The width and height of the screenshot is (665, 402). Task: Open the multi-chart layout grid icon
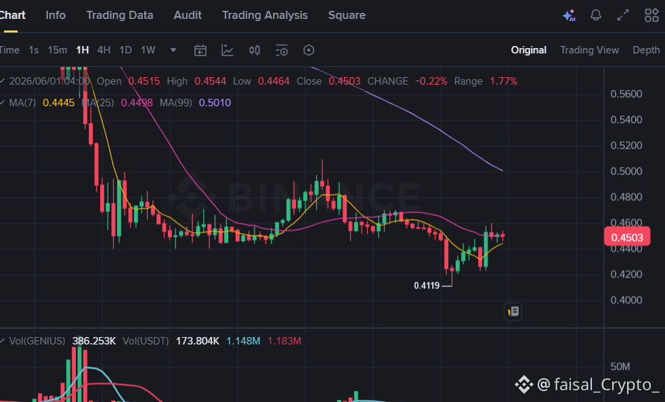click(651, 16)
